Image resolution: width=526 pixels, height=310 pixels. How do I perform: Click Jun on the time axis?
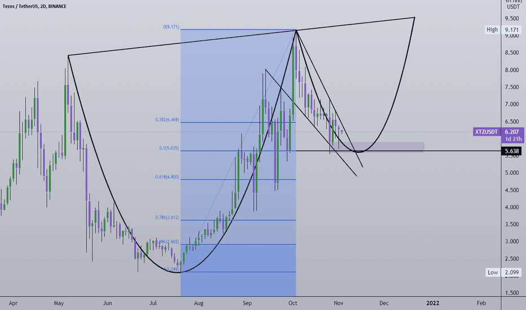pos(107,303)
